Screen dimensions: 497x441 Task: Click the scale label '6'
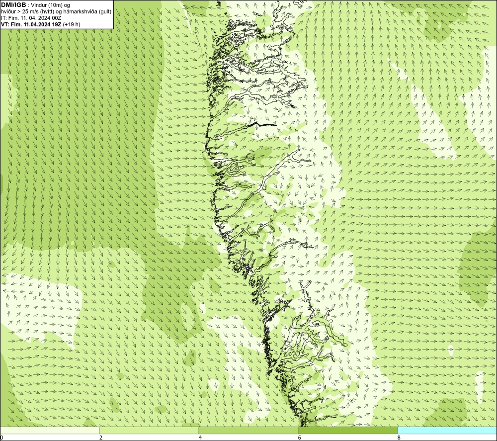(300, 438)
